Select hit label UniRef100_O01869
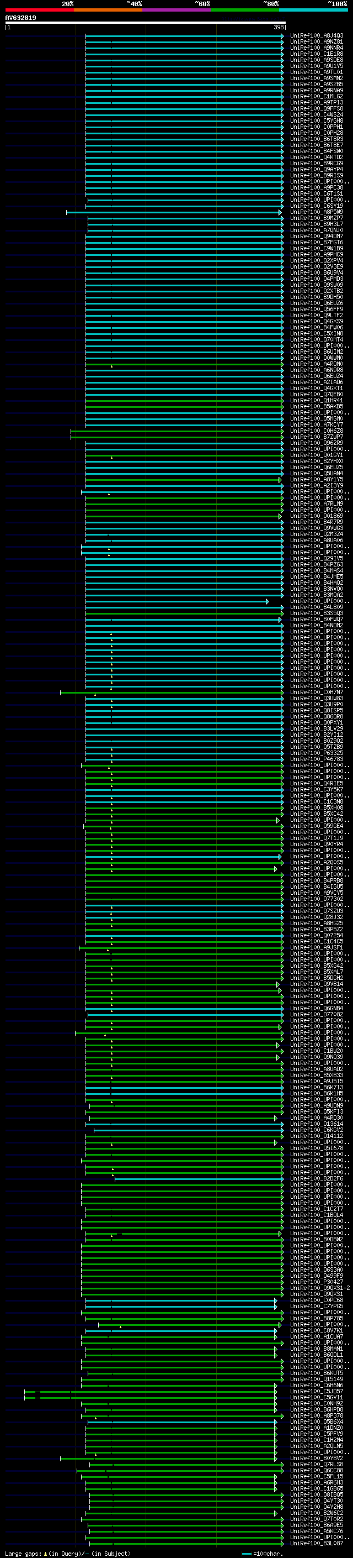 pyautogui.click(x=317, y=516)
